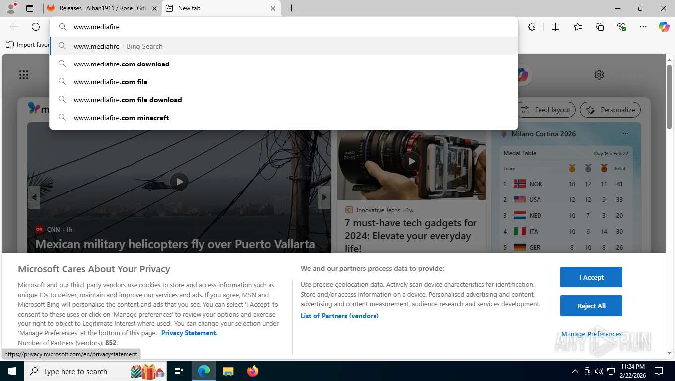675x381 pixels.
Task: Show hidden system tray icons chevron
Action: click(575, 371)
